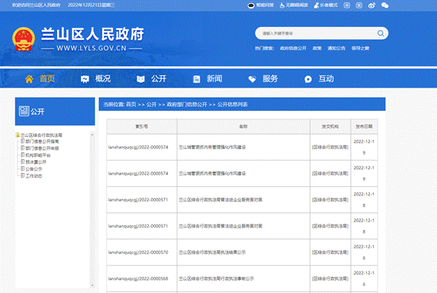Click 公开 in the breadcrumb
This screenshot has width=437, height=293.
click(151, 105)
